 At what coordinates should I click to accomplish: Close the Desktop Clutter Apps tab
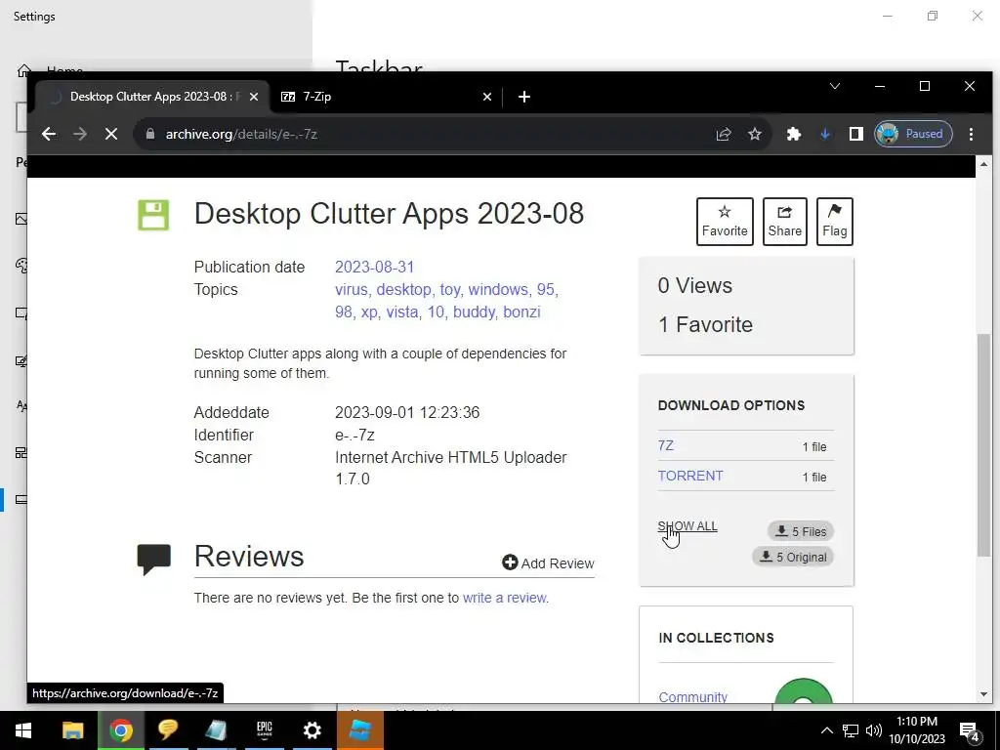(254, 97)
